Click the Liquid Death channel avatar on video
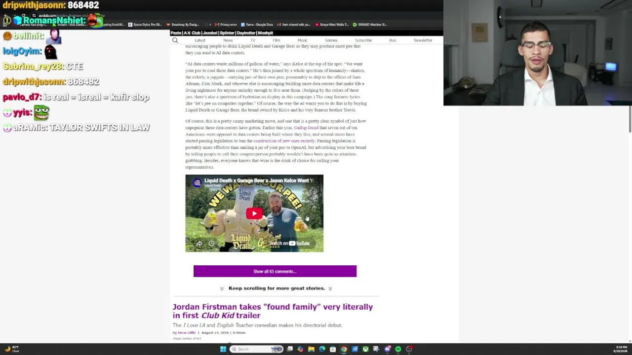The image size is (632, 355). [197, 182]
